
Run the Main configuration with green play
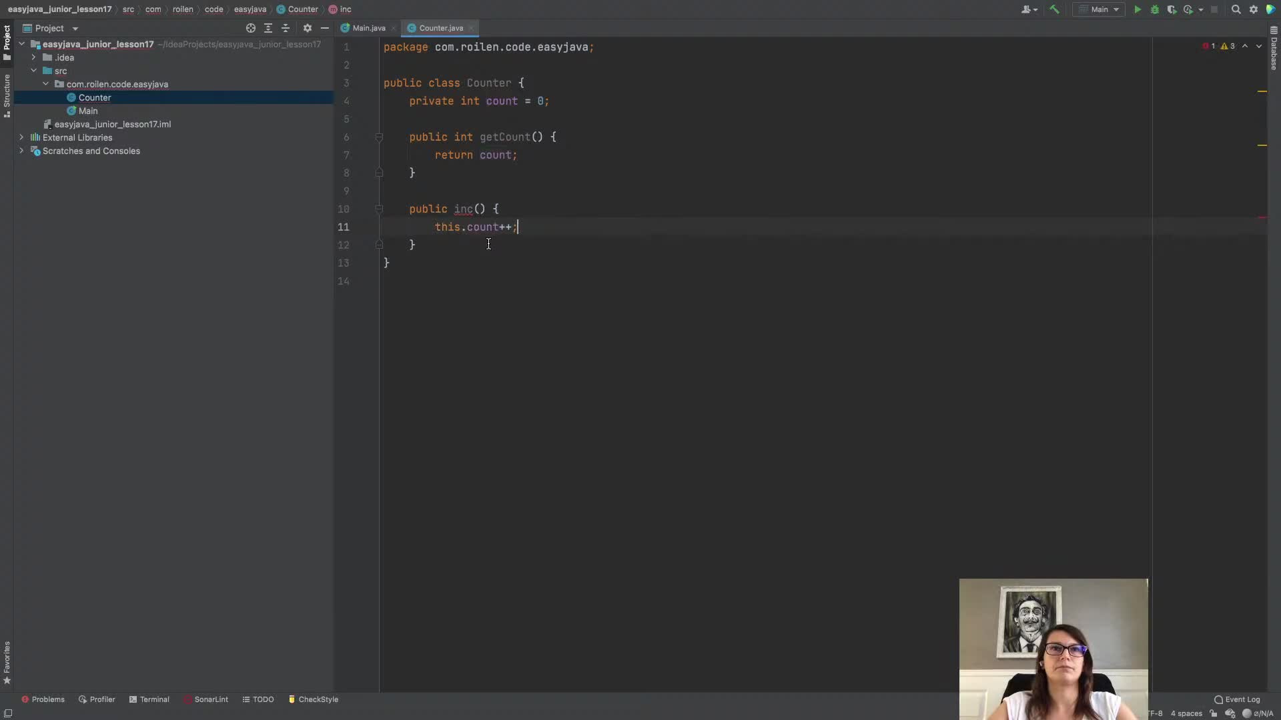click(1138, 9)
